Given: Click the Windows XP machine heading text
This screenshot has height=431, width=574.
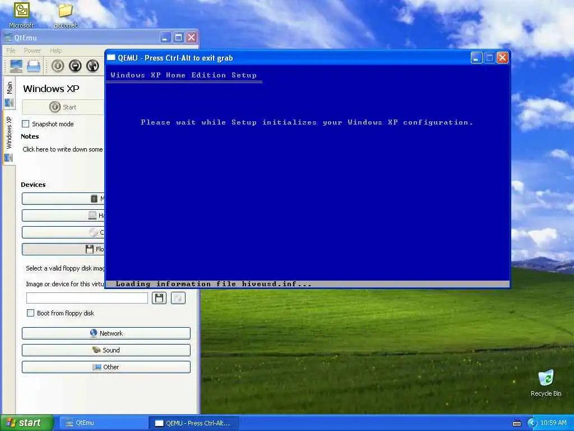Looking at the screenshot, I should point(51,89).
